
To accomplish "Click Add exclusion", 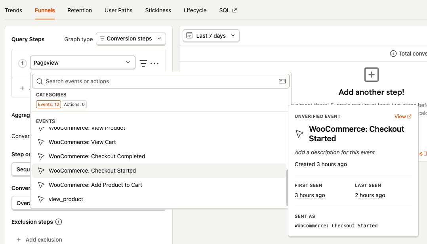I will pyautogui.click(x=39, y=240).
